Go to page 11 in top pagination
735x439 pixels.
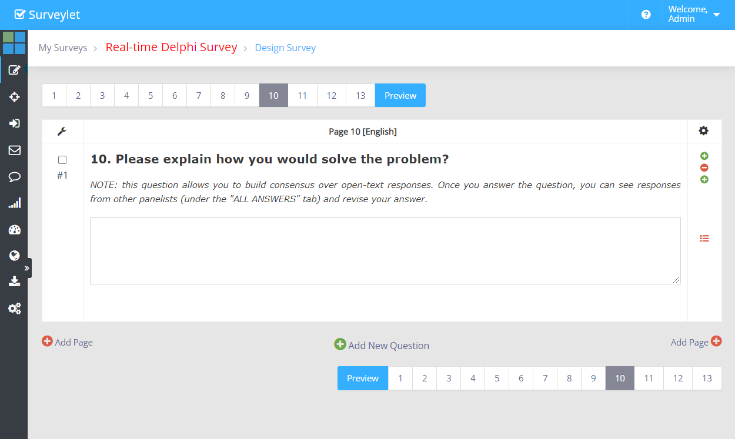point(302,95)
